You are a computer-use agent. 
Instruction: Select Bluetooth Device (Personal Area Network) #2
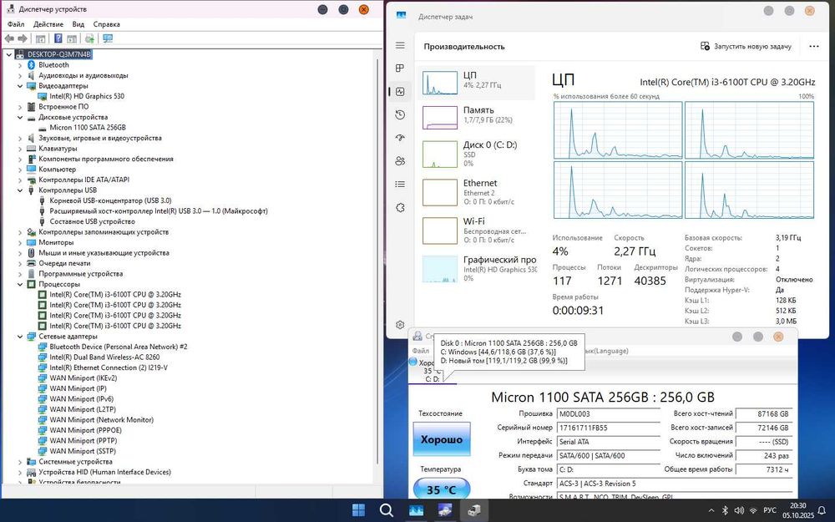pyautogui.click(x=119, y=347)
